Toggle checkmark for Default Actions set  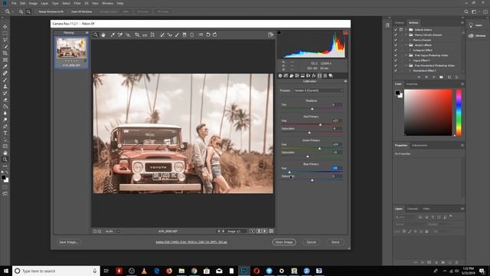pos(396,30)
